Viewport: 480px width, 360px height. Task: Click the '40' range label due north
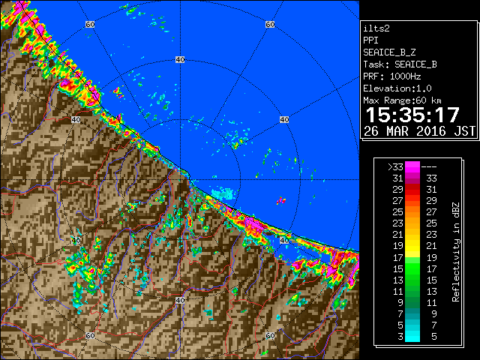pyautogui.click(x=180, y=60)
